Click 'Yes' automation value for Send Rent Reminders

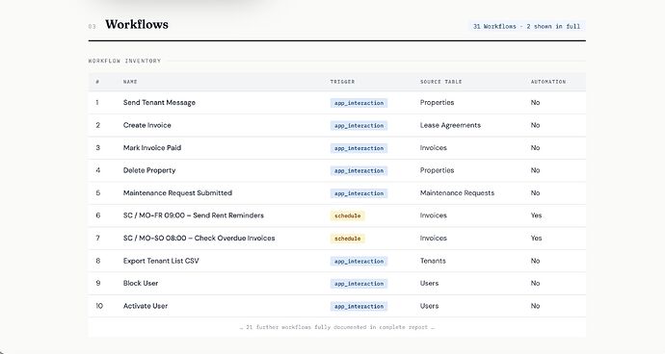[x=536, y=215]
